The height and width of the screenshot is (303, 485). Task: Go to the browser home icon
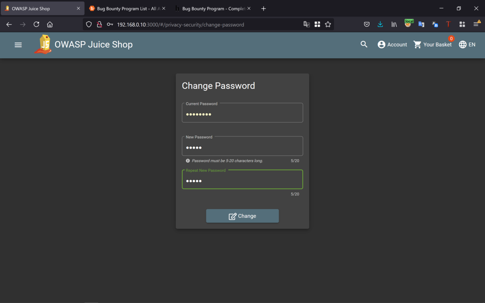click(50, 25)
